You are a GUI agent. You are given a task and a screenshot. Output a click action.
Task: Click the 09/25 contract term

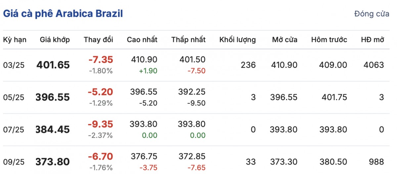point(14,162)
